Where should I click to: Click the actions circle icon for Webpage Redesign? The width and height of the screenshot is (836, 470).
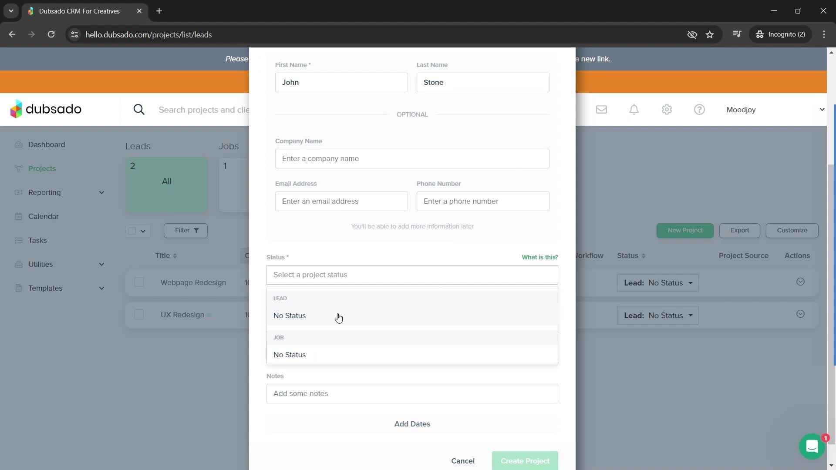point(800,282)
